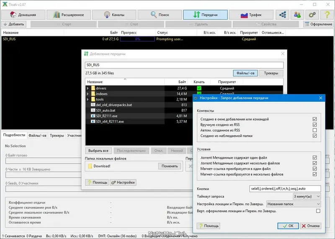The image size is (335, 239).
Task: Sort file list by Название column
Action: point(125,82)
